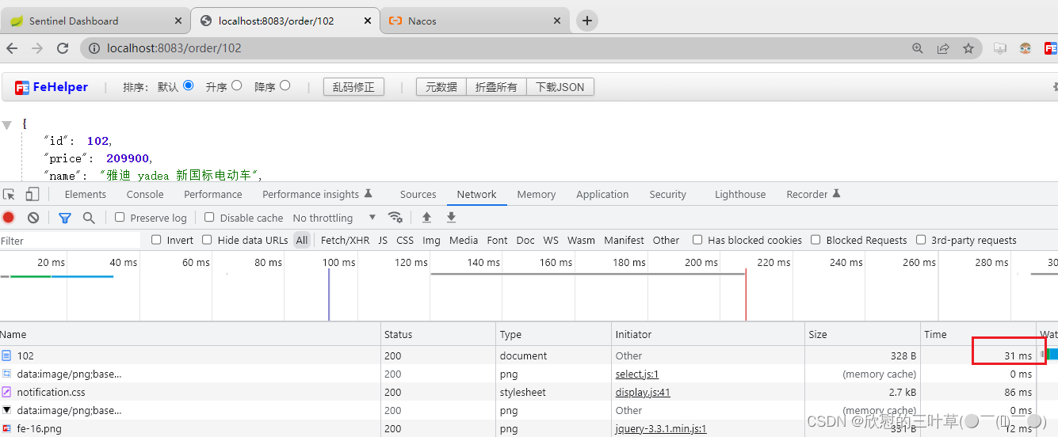Filter requests by Img type
The image size is (1058, 437).
click(431, 240)
